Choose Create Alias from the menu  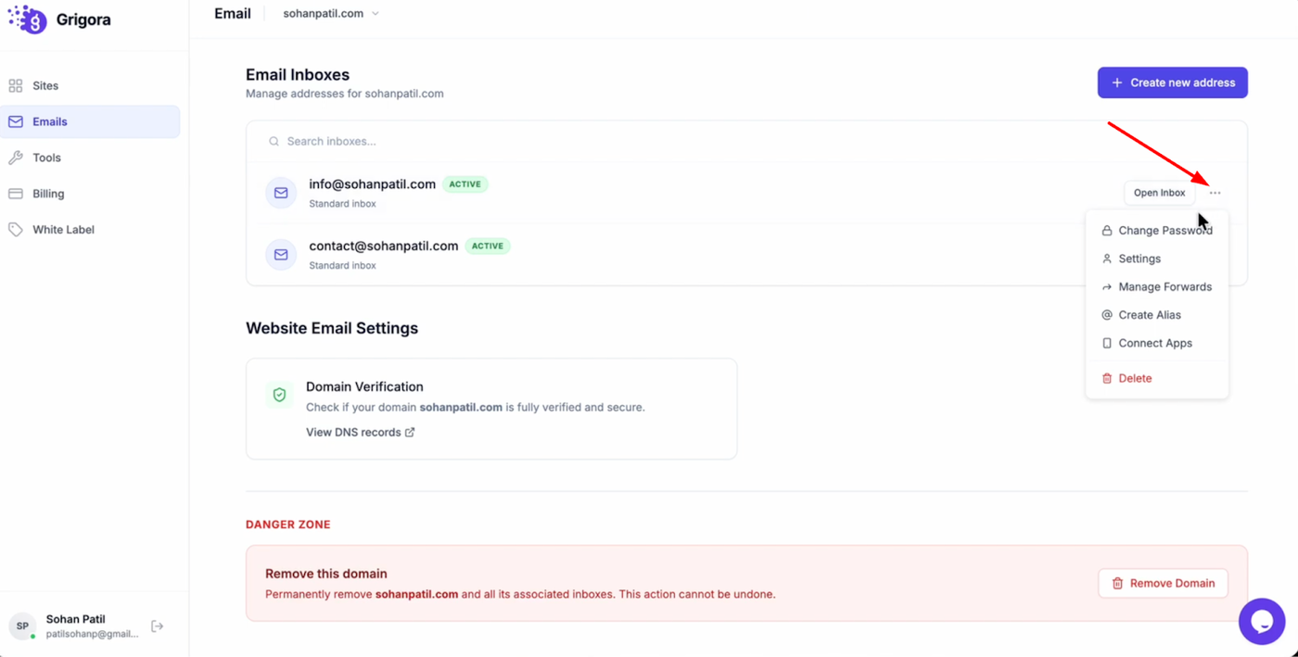pyautogui.click(x=1149, y=315)
